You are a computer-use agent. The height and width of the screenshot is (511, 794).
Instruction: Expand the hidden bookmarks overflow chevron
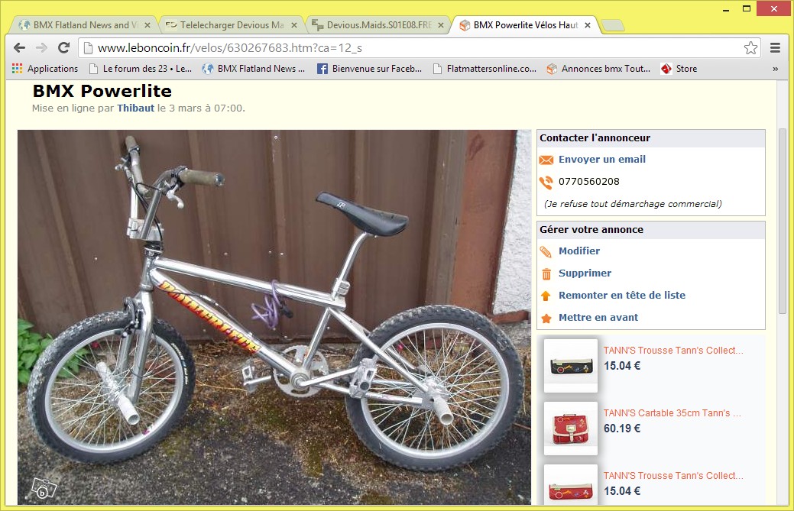click(x=775, y=69)
